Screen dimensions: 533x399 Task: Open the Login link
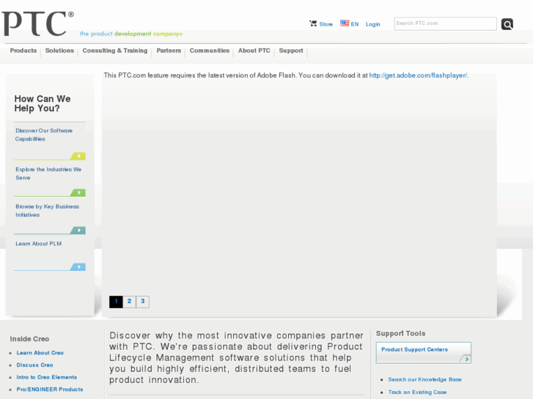click(373, 24)
